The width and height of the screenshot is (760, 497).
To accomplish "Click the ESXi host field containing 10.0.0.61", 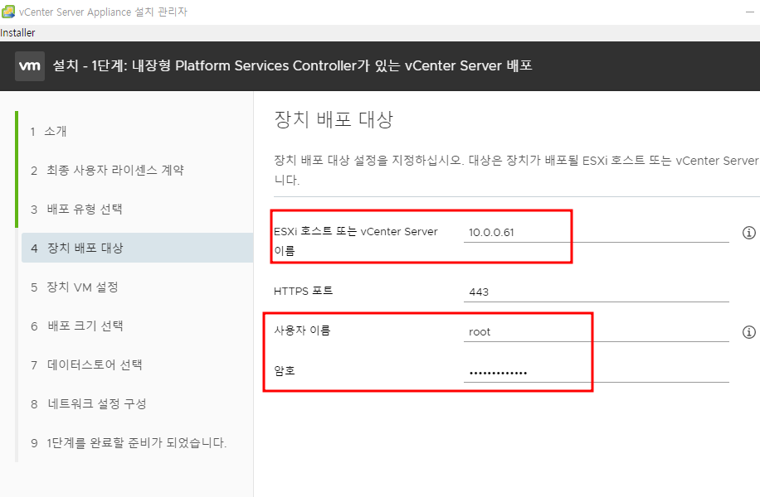I will coord(597,232).
